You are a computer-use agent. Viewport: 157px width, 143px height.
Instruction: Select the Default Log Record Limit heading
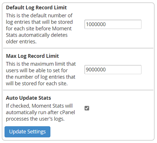[36, 8]
